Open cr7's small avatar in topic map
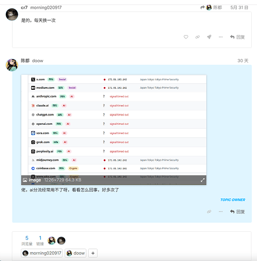This screenshot has height=261, width=257. point(62,241)
